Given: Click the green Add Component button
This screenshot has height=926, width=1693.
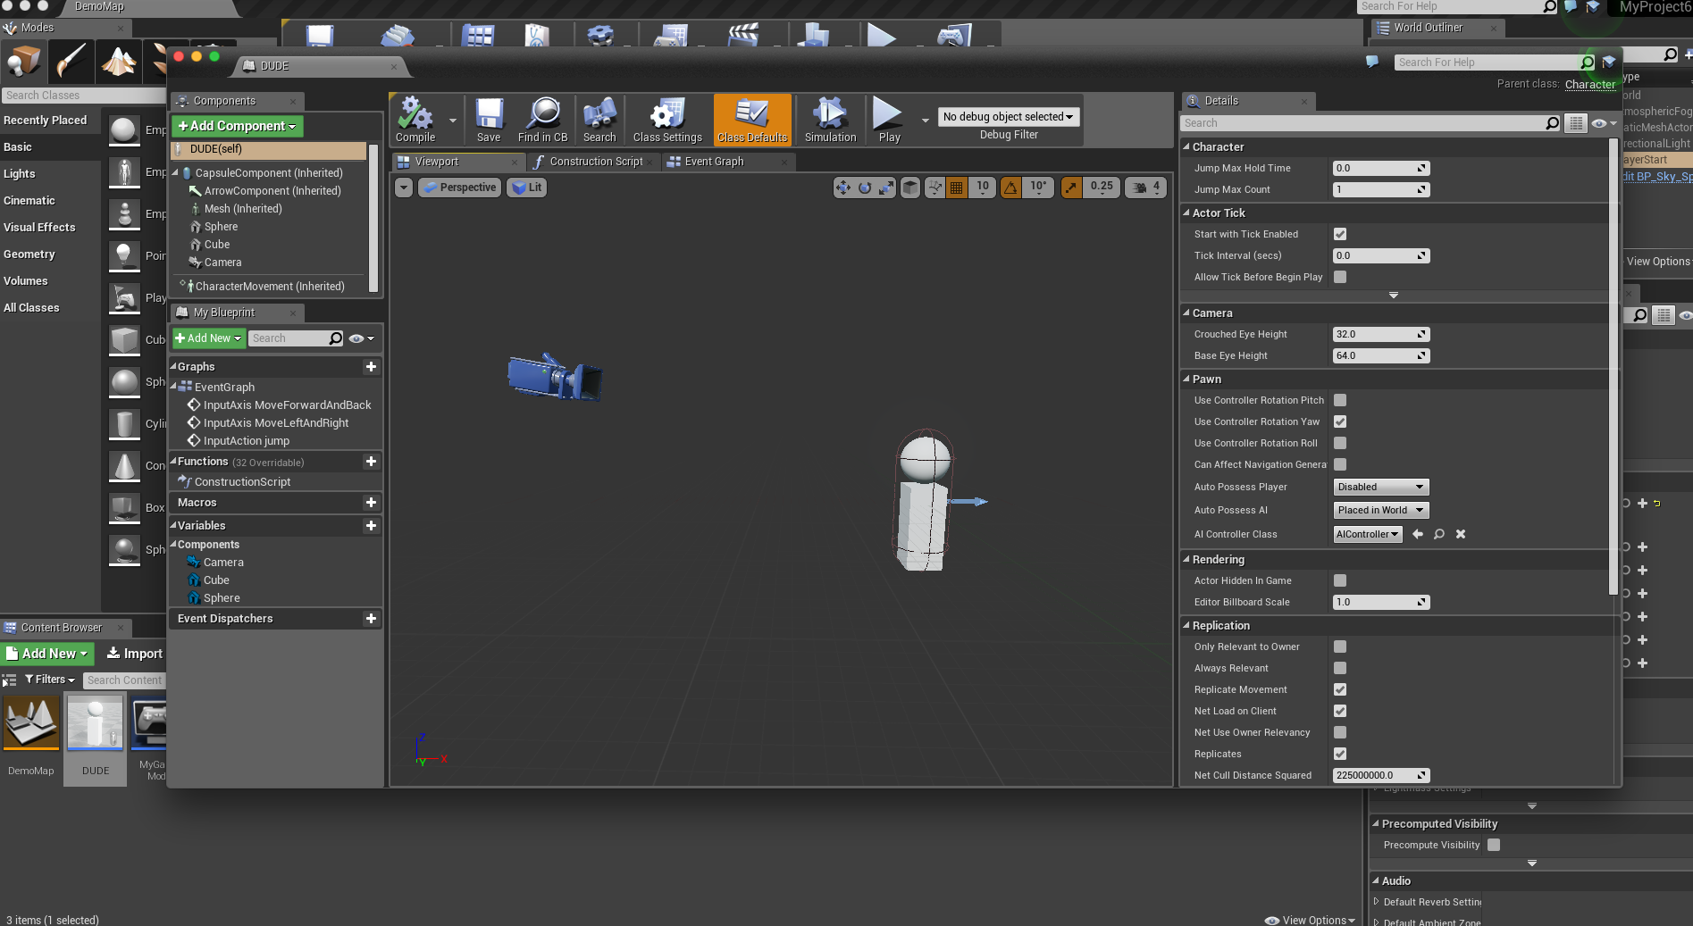Looking at the screenshot, I should click(237, 126).
